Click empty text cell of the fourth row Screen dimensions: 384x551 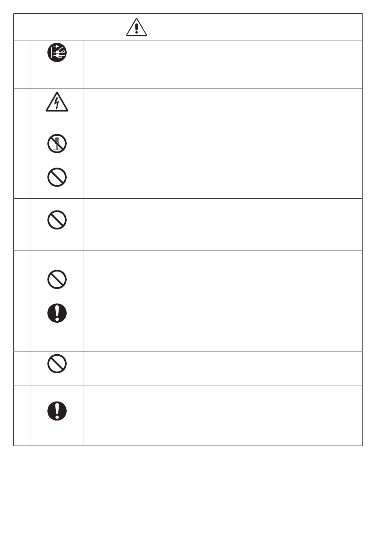coord(223,301)
